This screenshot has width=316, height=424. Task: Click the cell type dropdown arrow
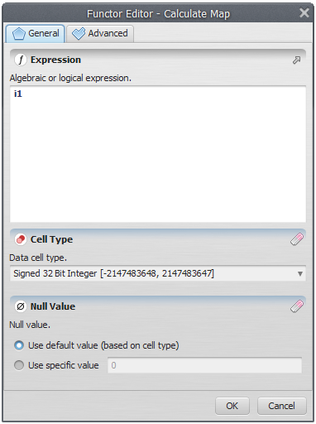pyautogui.click(x=300, y=274)
